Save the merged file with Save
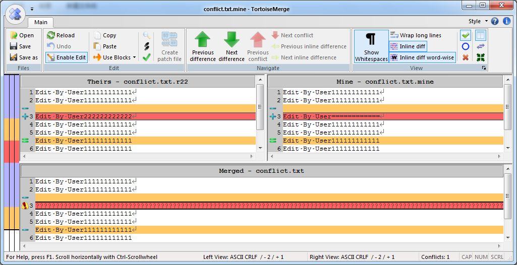 tap(21, 46)
